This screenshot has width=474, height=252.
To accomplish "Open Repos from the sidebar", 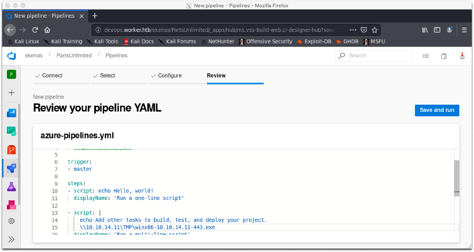I will pos(12,150).
